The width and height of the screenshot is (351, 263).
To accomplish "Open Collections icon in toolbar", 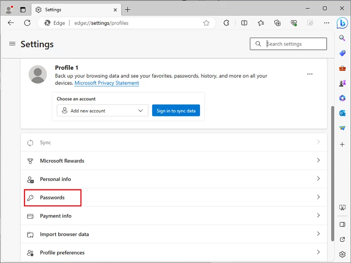I will click(x=277, y=23).
